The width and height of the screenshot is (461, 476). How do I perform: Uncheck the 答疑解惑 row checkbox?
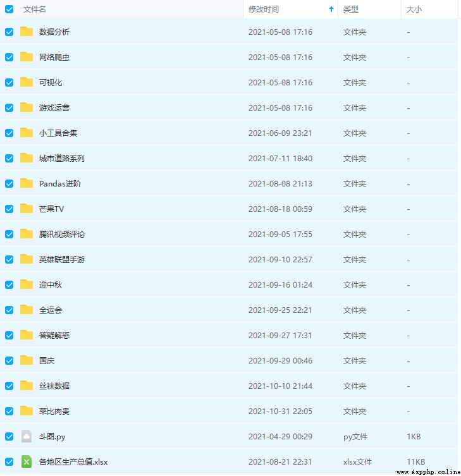[x=9, y=335]
